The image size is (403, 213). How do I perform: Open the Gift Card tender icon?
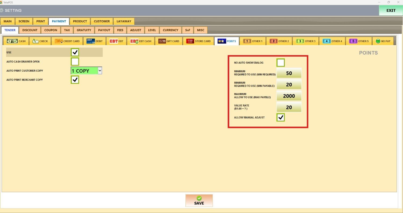click(x=162, y=41)
